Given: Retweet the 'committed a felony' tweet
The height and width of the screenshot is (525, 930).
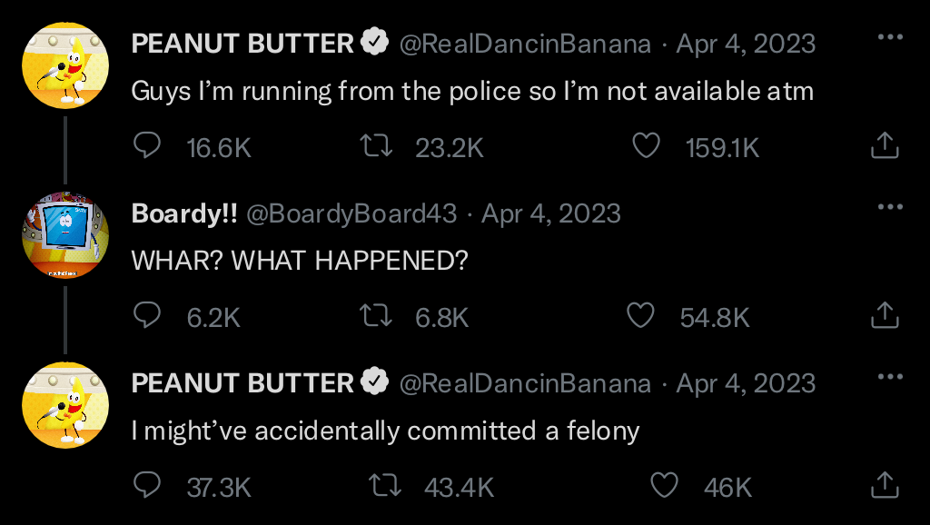Looking at the screenshot, I should tap(385, 485).
